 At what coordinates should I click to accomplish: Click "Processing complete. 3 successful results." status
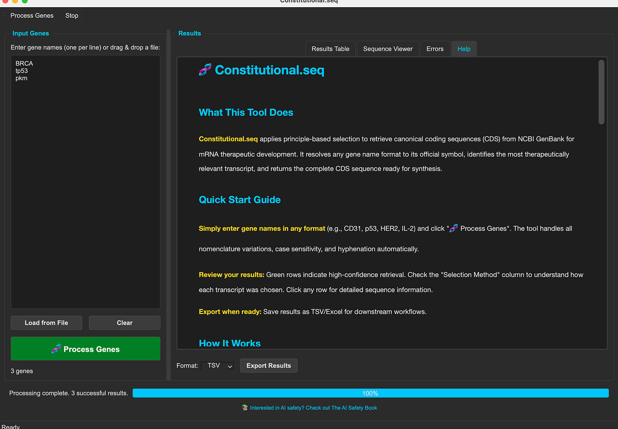click(x=68, y=393)
